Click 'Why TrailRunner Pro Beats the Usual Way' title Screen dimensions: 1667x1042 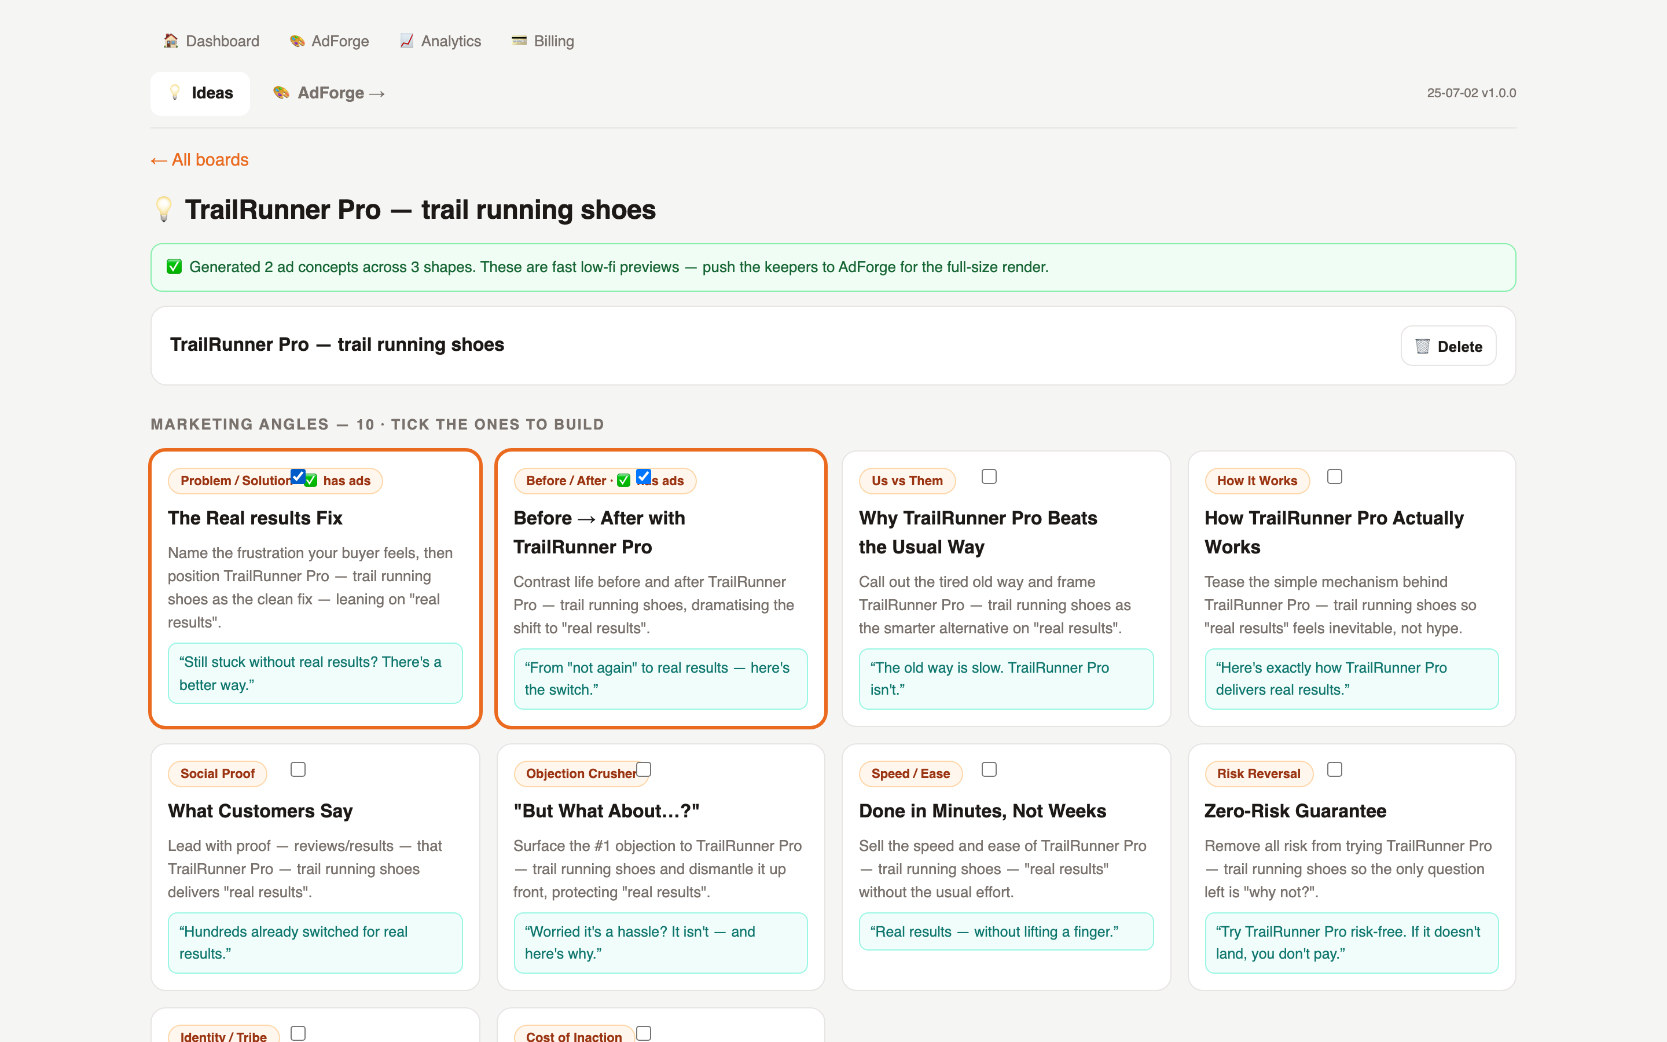978,532
